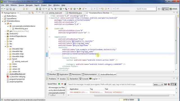
Task: Collapse the res folder node
Action: pyautogui.click(x=5, y=46)
